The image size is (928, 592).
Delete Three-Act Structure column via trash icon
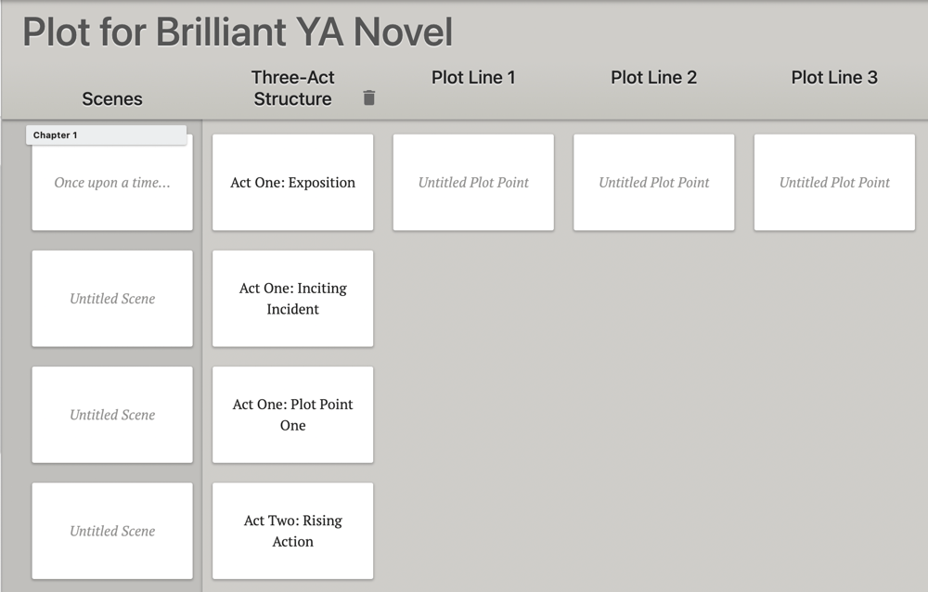click(368, 97)
